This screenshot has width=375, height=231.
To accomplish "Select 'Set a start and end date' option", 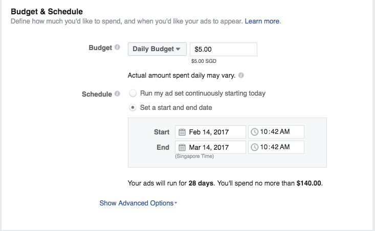I will pos(133,108).
